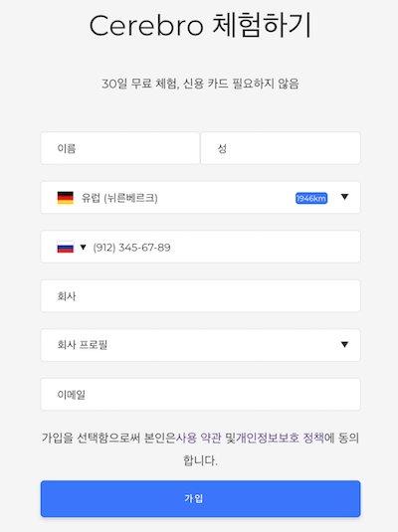Click the Russian flag icon in phone field
398x532 pixels.
click(66, 247)
